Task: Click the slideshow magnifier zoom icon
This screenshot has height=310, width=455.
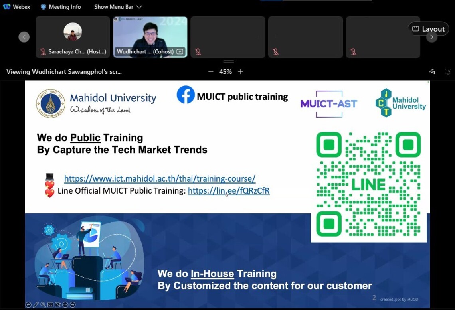Action: click(x=43, y=305)
